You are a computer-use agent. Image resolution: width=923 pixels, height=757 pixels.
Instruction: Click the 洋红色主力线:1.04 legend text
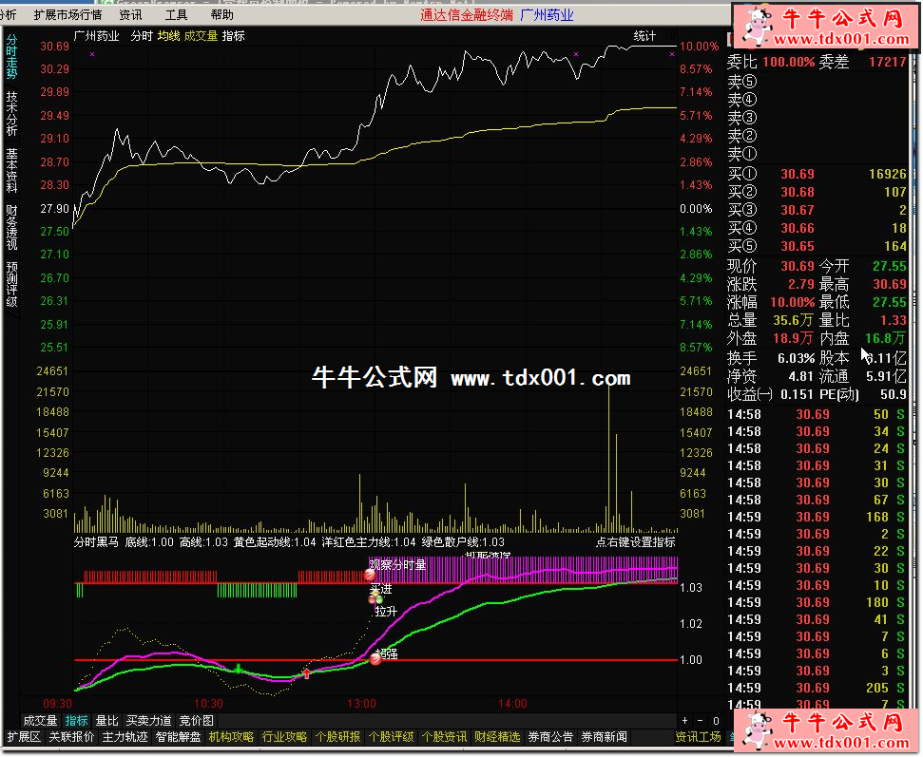coord(369,542)
